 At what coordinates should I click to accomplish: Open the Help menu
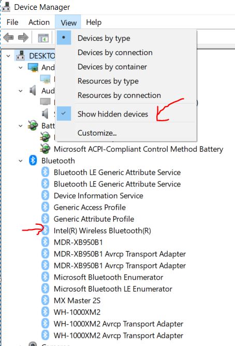click(x=94, y=22)
